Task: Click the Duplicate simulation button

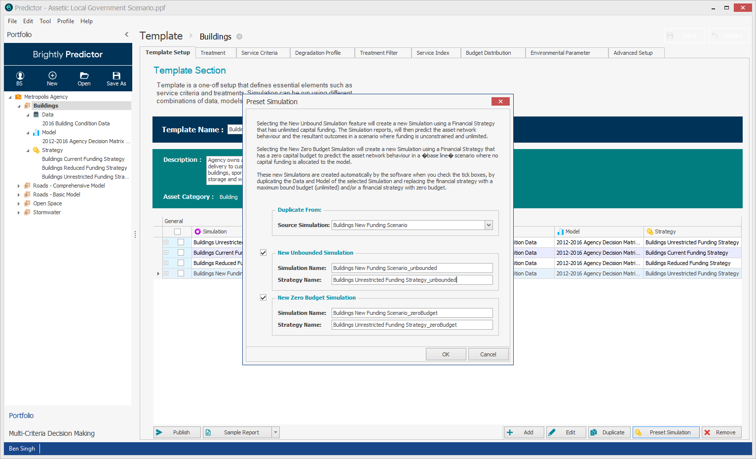Action: pos(608,432)
